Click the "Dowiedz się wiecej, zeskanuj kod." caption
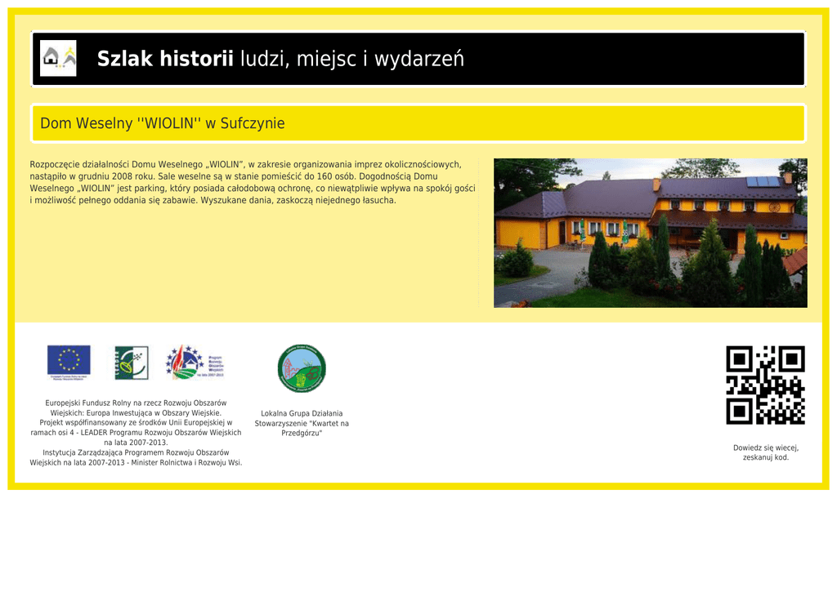Viewport: 837px width, 592px height. 765,452
